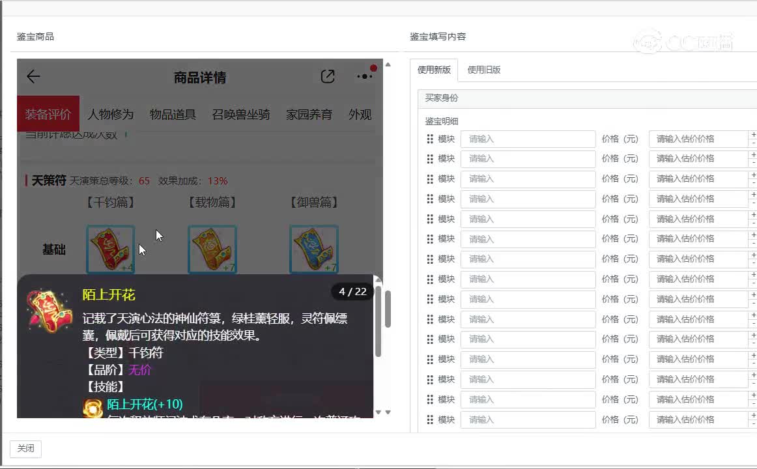Click the product panel's vertical scrollbar thumb
This screenshot has height=469, width=757.
click(388, 309)
